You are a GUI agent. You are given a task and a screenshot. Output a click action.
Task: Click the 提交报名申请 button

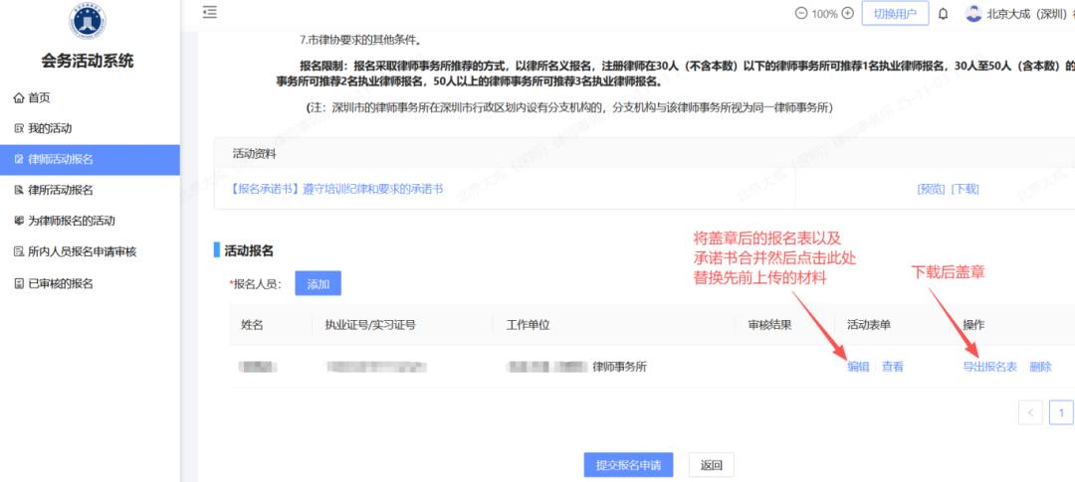(x=628, y=465)
